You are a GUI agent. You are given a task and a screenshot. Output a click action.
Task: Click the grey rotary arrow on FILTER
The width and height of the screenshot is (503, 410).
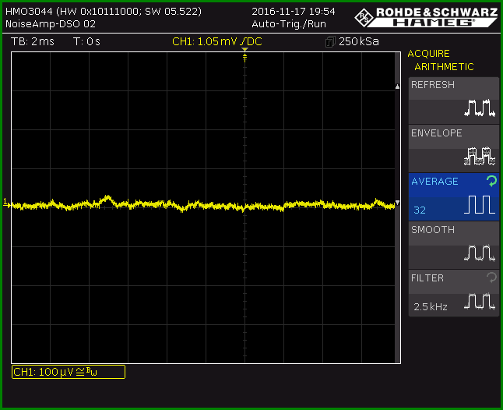coord(491,277)
